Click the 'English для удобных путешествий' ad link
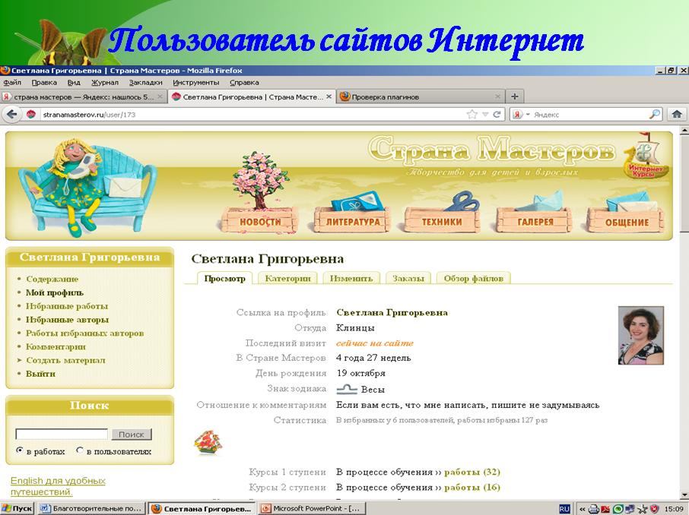689x515 pixels. [58, 486]
